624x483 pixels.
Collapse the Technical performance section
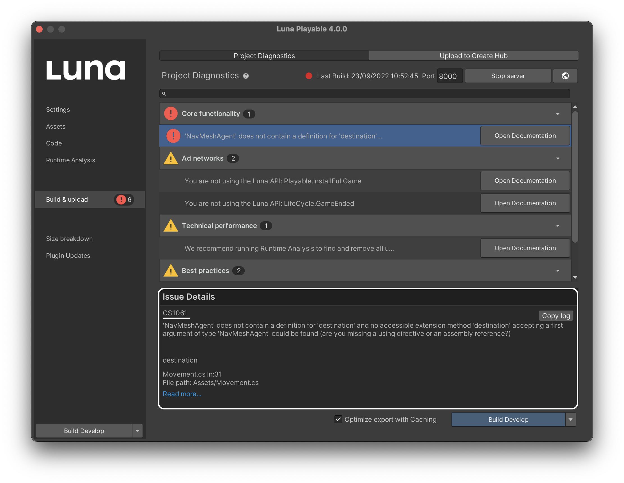coord(558,226)
